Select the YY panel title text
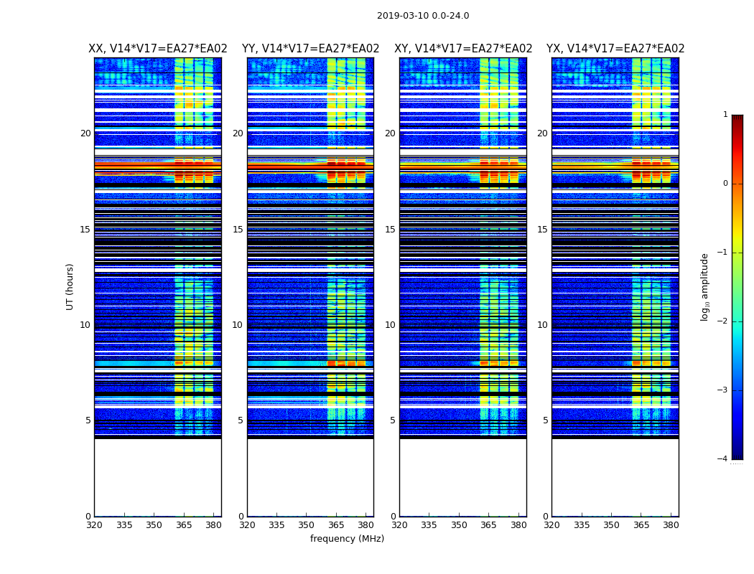This screenshot has width=754, height=574. pyautogui.click(x=310, y=49)
